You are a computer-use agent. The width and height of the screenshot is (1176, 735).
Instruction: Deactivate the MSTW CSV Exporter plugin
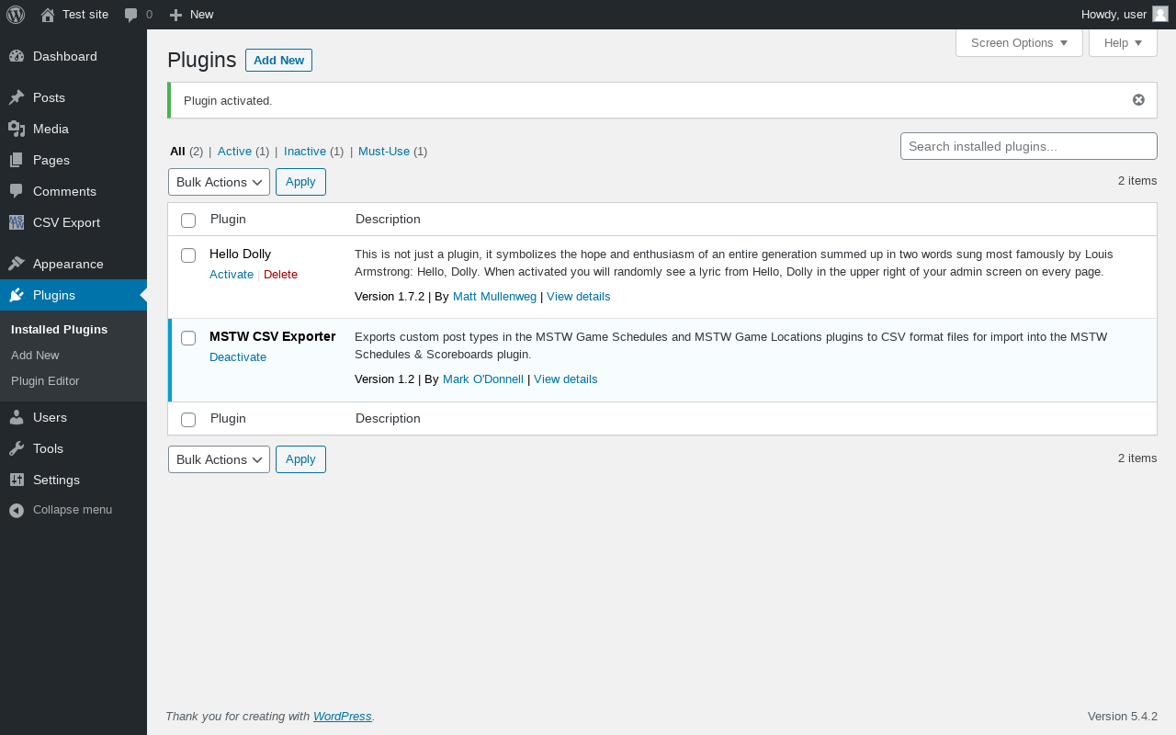238,357
